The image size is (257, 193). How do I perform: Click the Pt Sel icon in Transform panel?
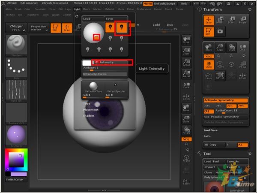pyautogui.click(x=242, y=64)
